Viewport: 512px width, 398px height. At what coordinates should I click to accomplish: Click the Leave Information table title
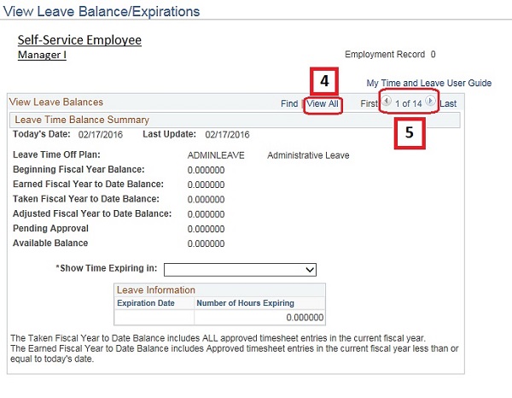[156, 290]
